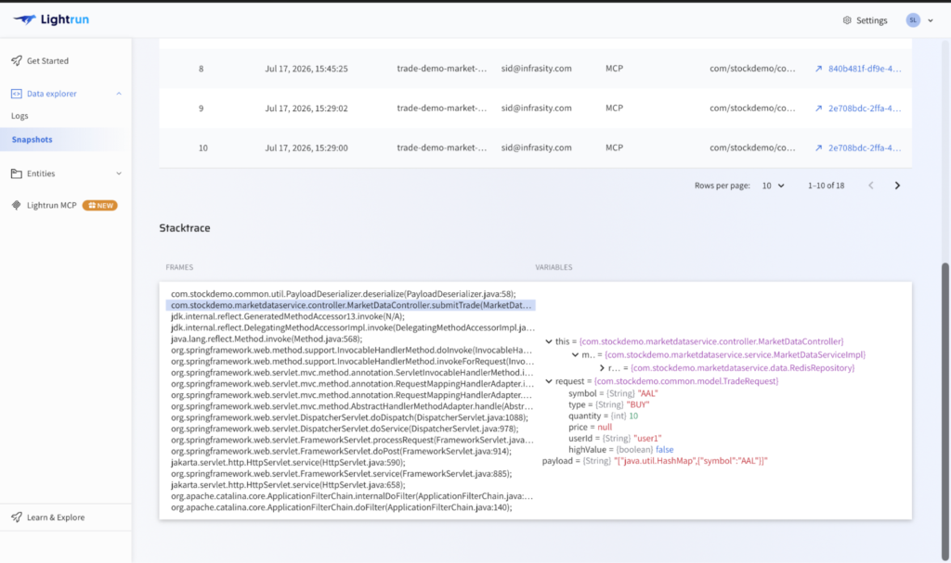Click the page vertical scrollbar
Image resolution: width=951 pixels, height=563 pixels.
[944, 412]
